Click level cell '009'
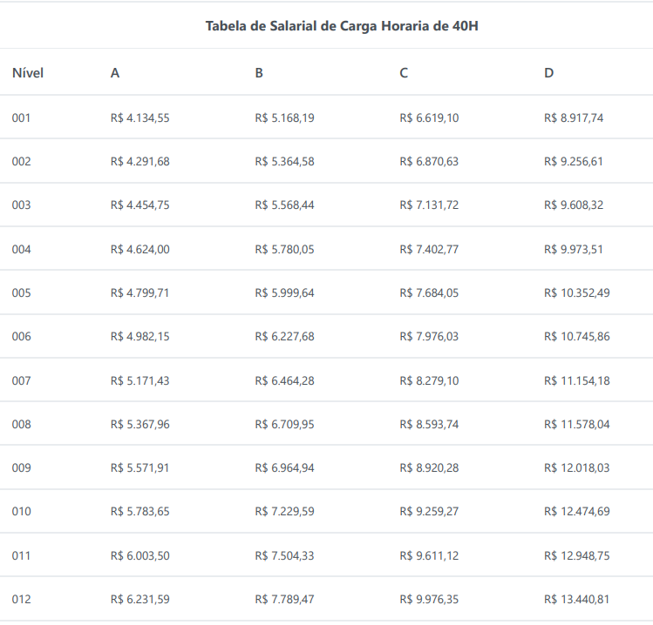 pyautogui.click(x=21, y=467)
